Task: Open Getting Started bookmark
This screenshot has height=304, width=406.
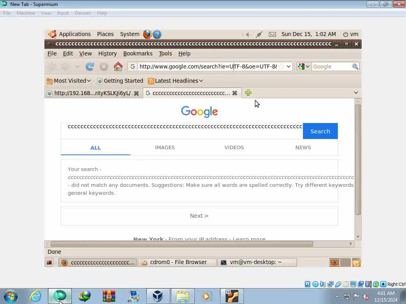Action: coord(120,81)
